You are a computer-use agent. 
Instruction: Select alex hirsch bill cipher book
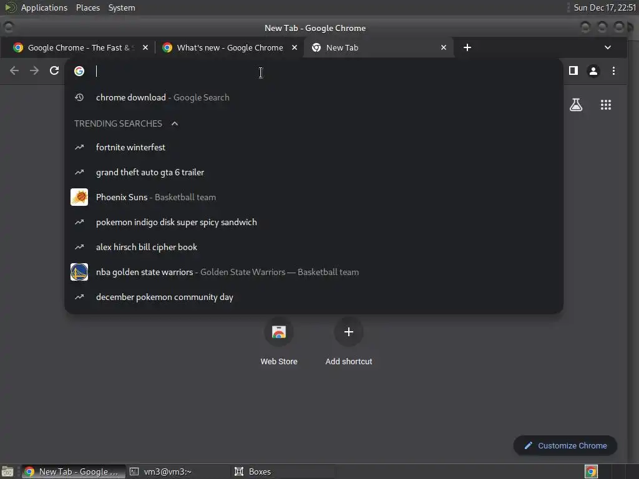pyautogui.click(x=314, y=247)
